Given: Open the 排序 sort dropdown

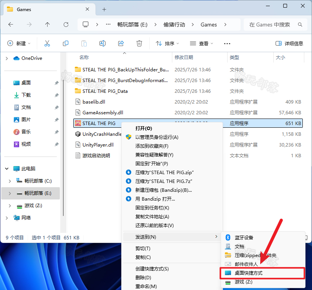Looking at the screenshot, I should point(167,43).
